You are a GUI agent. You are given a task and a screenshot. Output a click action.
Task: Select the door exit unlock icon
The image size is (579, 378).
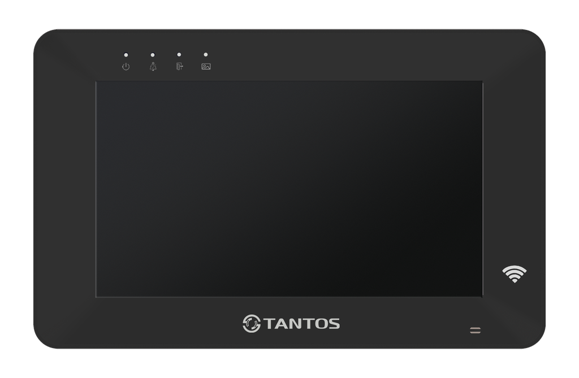(179, 67)
